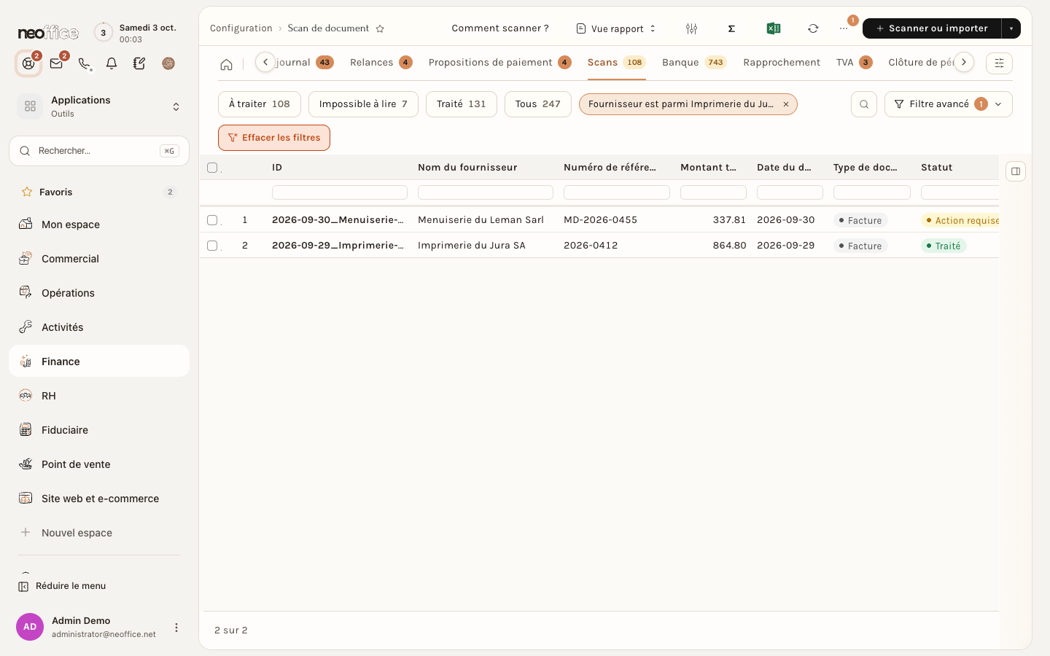Open the mail inbox icon
Screen dimensions: 1050x656
click(56, 63)
